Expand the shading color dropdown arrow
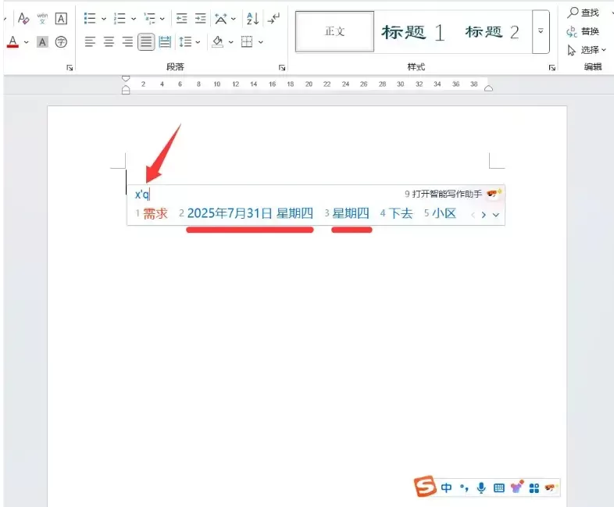The height and width of the screenshot is (507, 614). [231, 42]
